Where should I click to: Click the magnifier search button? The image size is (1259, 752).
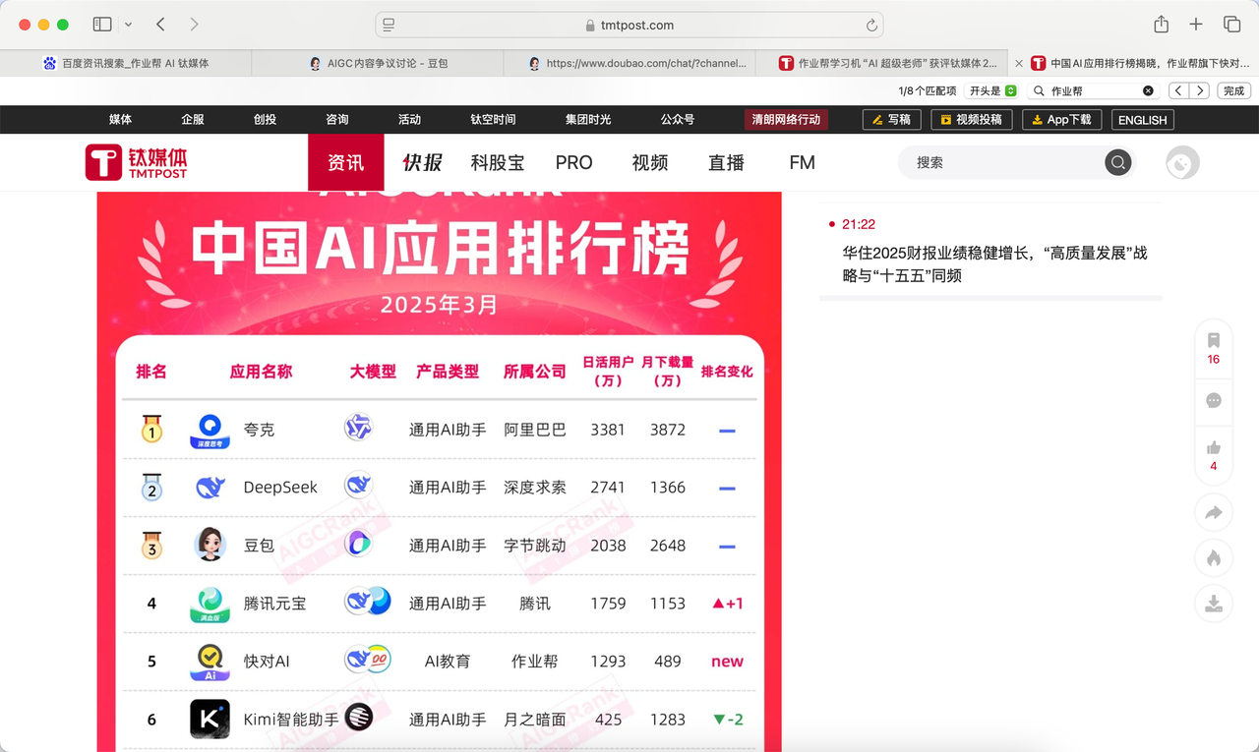1117,162
